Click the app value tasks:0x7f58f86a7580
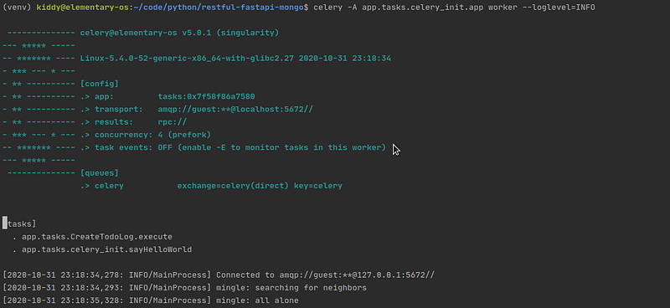670x308 pixels. pyautogui.click(x=206, y=96)
